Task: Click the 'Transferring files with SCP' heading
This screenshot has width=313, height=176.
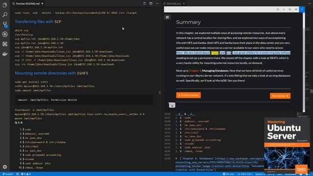Action: tap(38, 22)
